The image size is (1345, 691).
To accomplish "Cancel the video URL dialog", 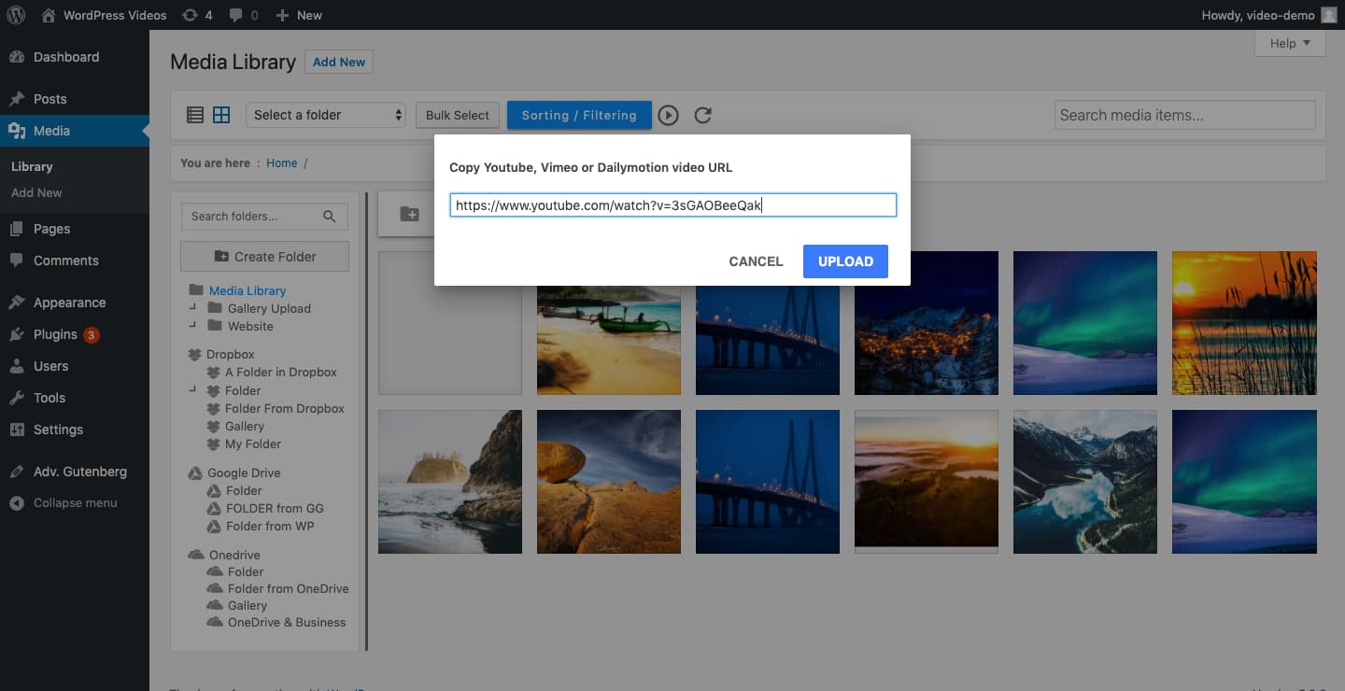I will click(756, 261).
